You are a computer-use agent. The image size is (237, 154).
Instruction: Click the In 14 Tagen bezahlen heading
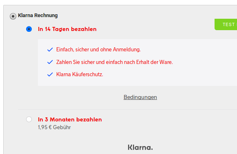pyautogui.click(x=67, y=29)
